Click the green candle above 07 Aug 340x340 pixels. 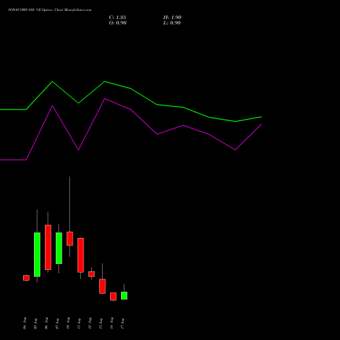[x=59, y=248]
